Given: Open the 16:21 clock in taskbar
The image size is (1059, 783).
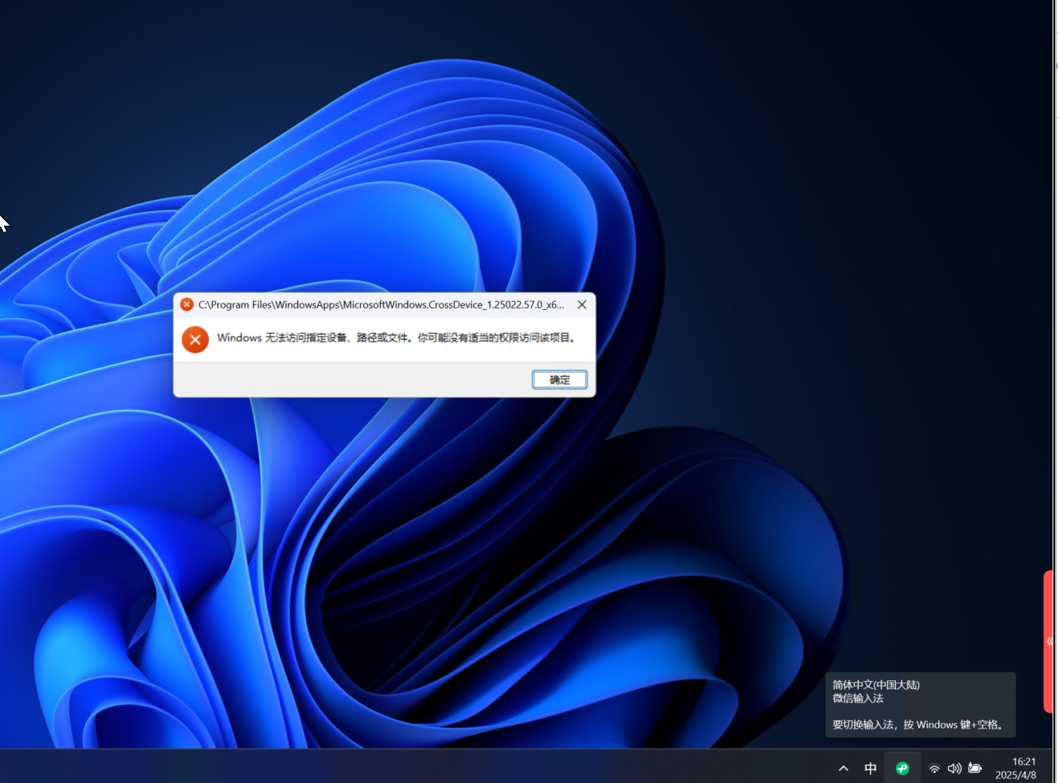Looking at the screenshot, I should pyautogui.click(x=1024, y=761).
